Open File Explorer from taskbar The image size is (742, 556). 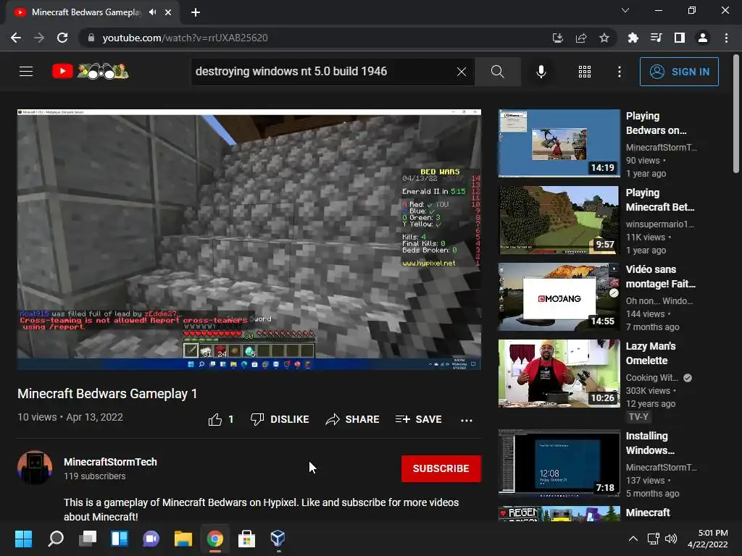[x=183, y=539]
